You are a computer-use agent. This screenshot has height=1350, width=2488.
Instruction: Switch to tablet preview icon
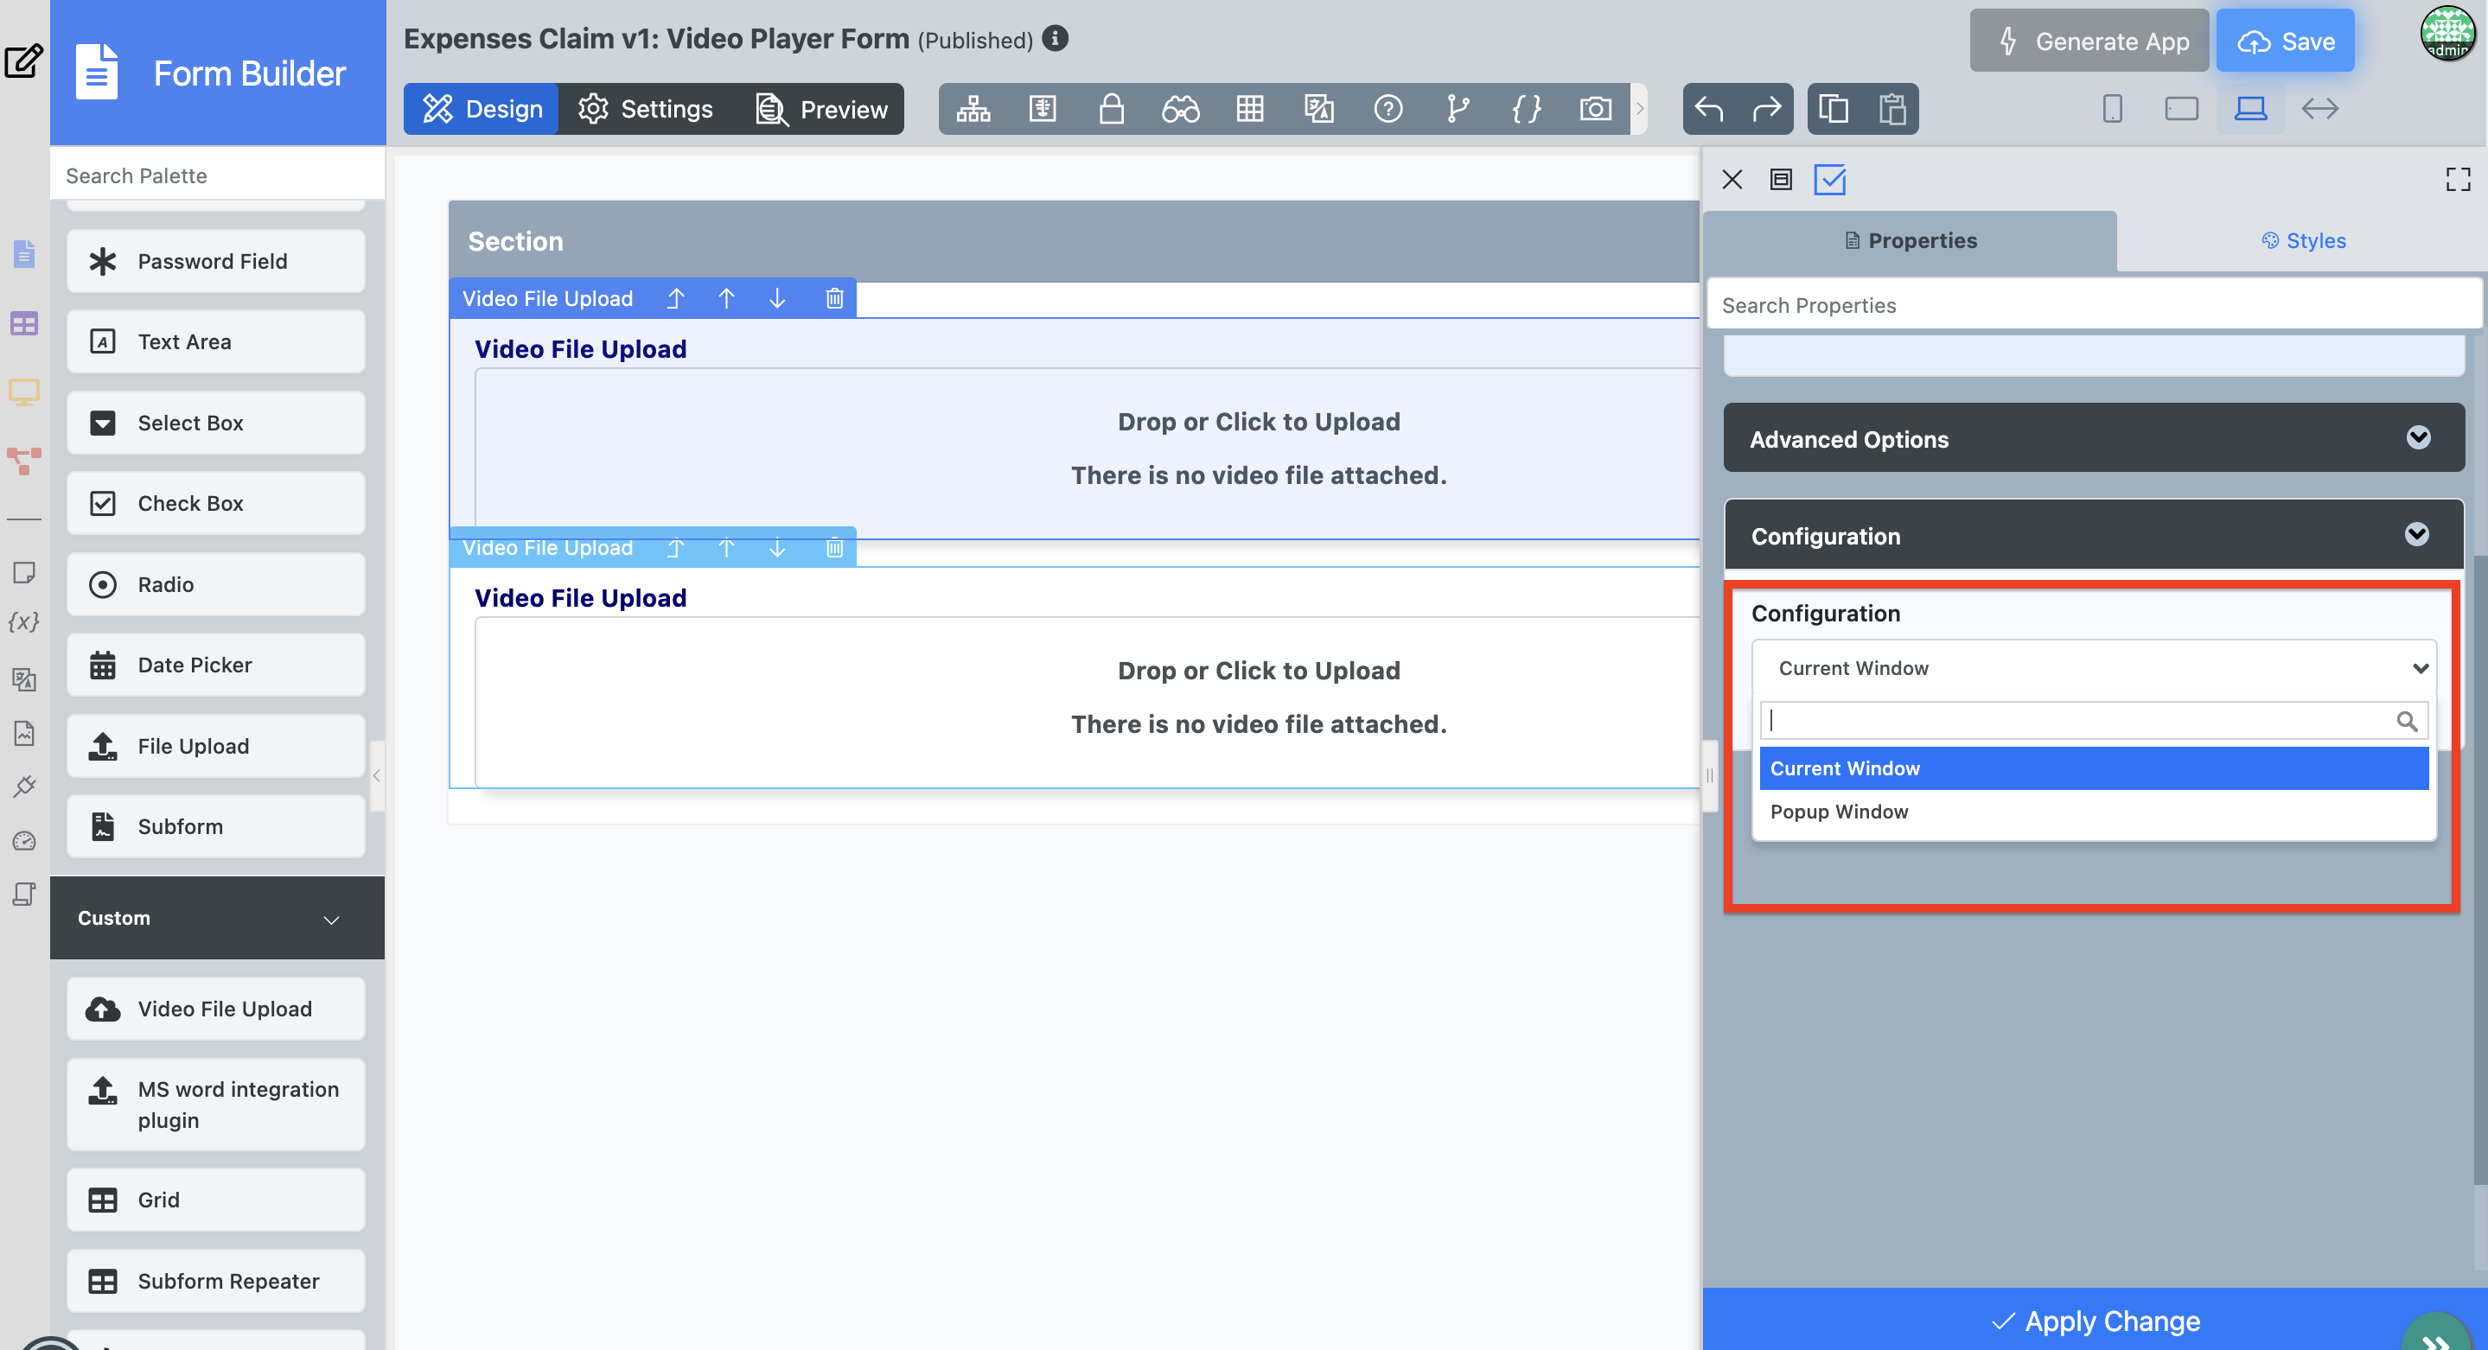click(x=2181, y=109)
